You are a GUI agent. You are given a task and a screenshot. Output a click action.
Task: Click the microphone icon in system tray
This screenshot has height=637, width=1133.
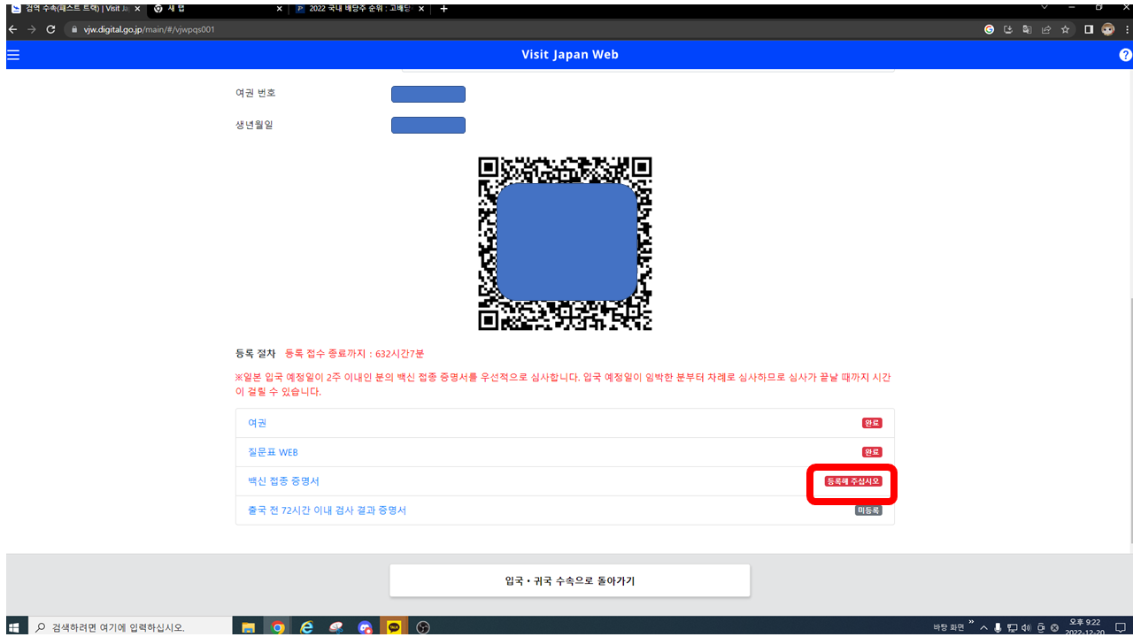pyautogui.click(x=998, y=627)
